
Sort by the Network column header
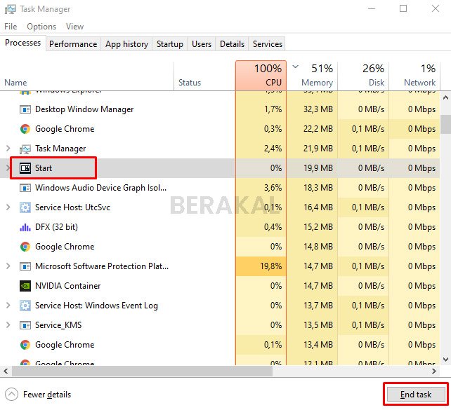click(x=414, y=76)
